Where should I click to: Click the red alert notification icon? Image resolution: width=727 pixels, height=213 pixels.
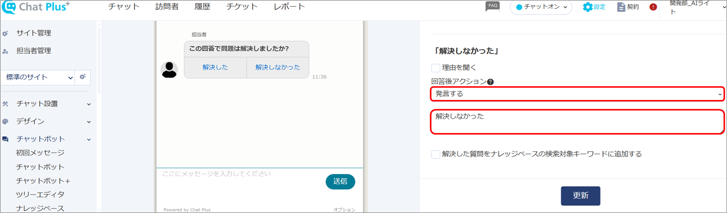(653, 7)
